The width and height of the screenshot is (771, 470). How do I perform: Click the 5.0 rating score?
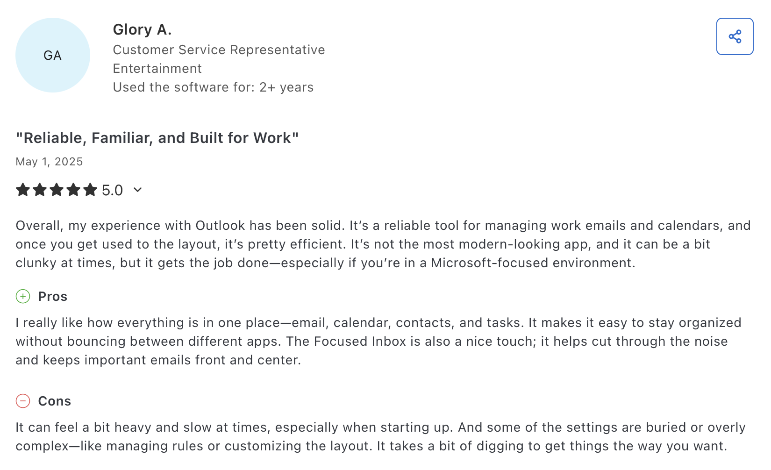pyautogui.click(x=112, y=190)
